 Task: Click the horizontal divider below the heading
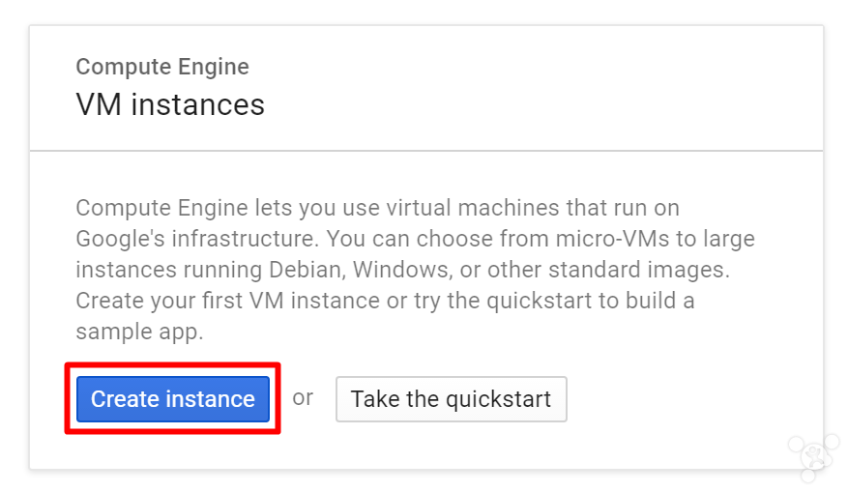pos(426,150)
